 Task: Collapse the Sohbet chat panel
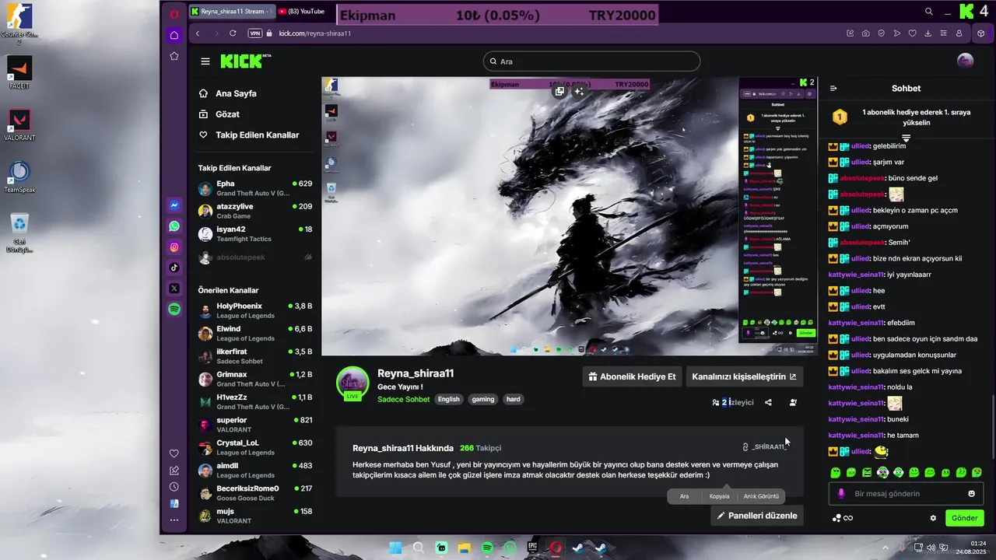point(833,89)
